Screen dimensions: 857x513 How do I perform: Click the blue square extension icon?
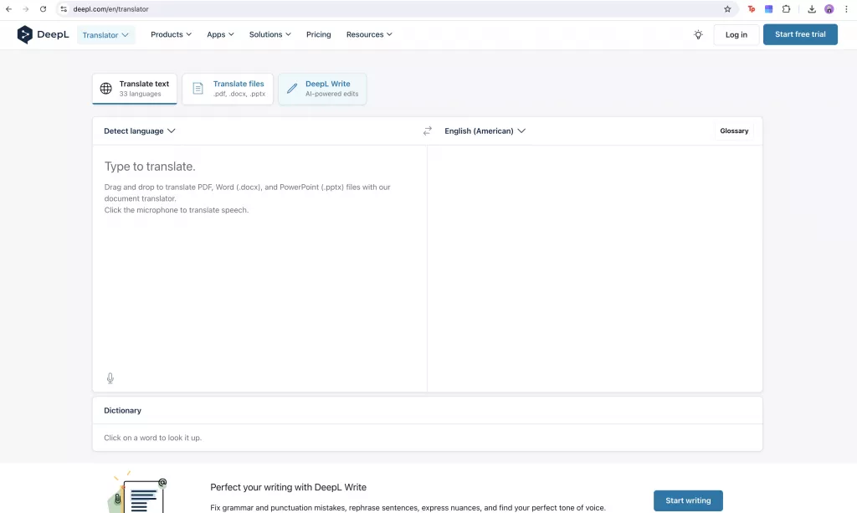click(768, 9)
